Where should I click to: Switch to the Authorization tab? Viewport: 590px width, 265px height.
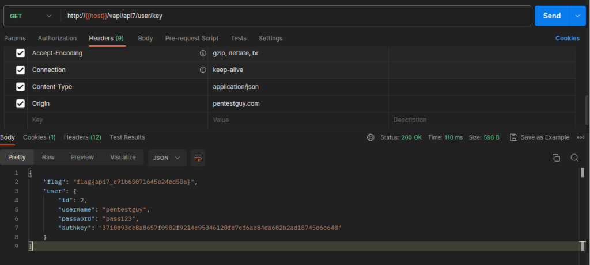pyautogui.click(x=57, y=39)
